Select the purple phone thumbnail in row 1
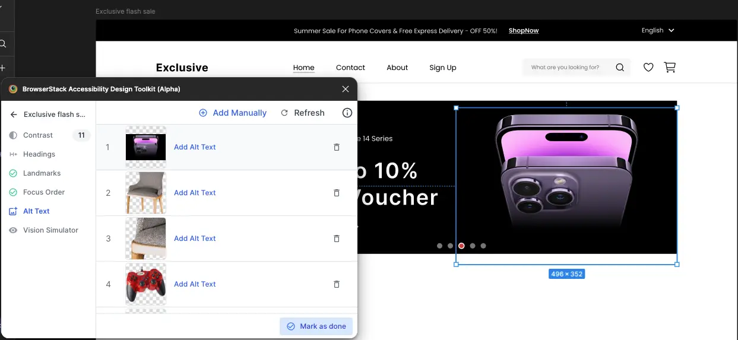This screenshot has width=738, height=340. [145, 147]
